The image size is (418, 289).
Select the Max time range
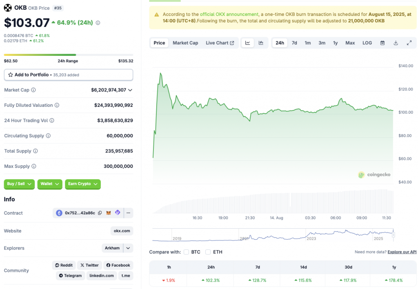pyautogui.click(x=350, y=43)
